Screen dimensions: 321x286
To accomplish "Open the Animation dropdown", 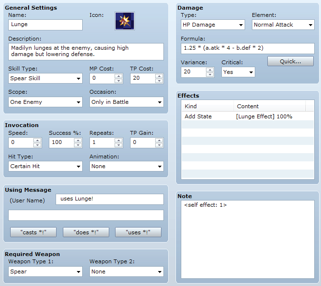I will point(127,166).
